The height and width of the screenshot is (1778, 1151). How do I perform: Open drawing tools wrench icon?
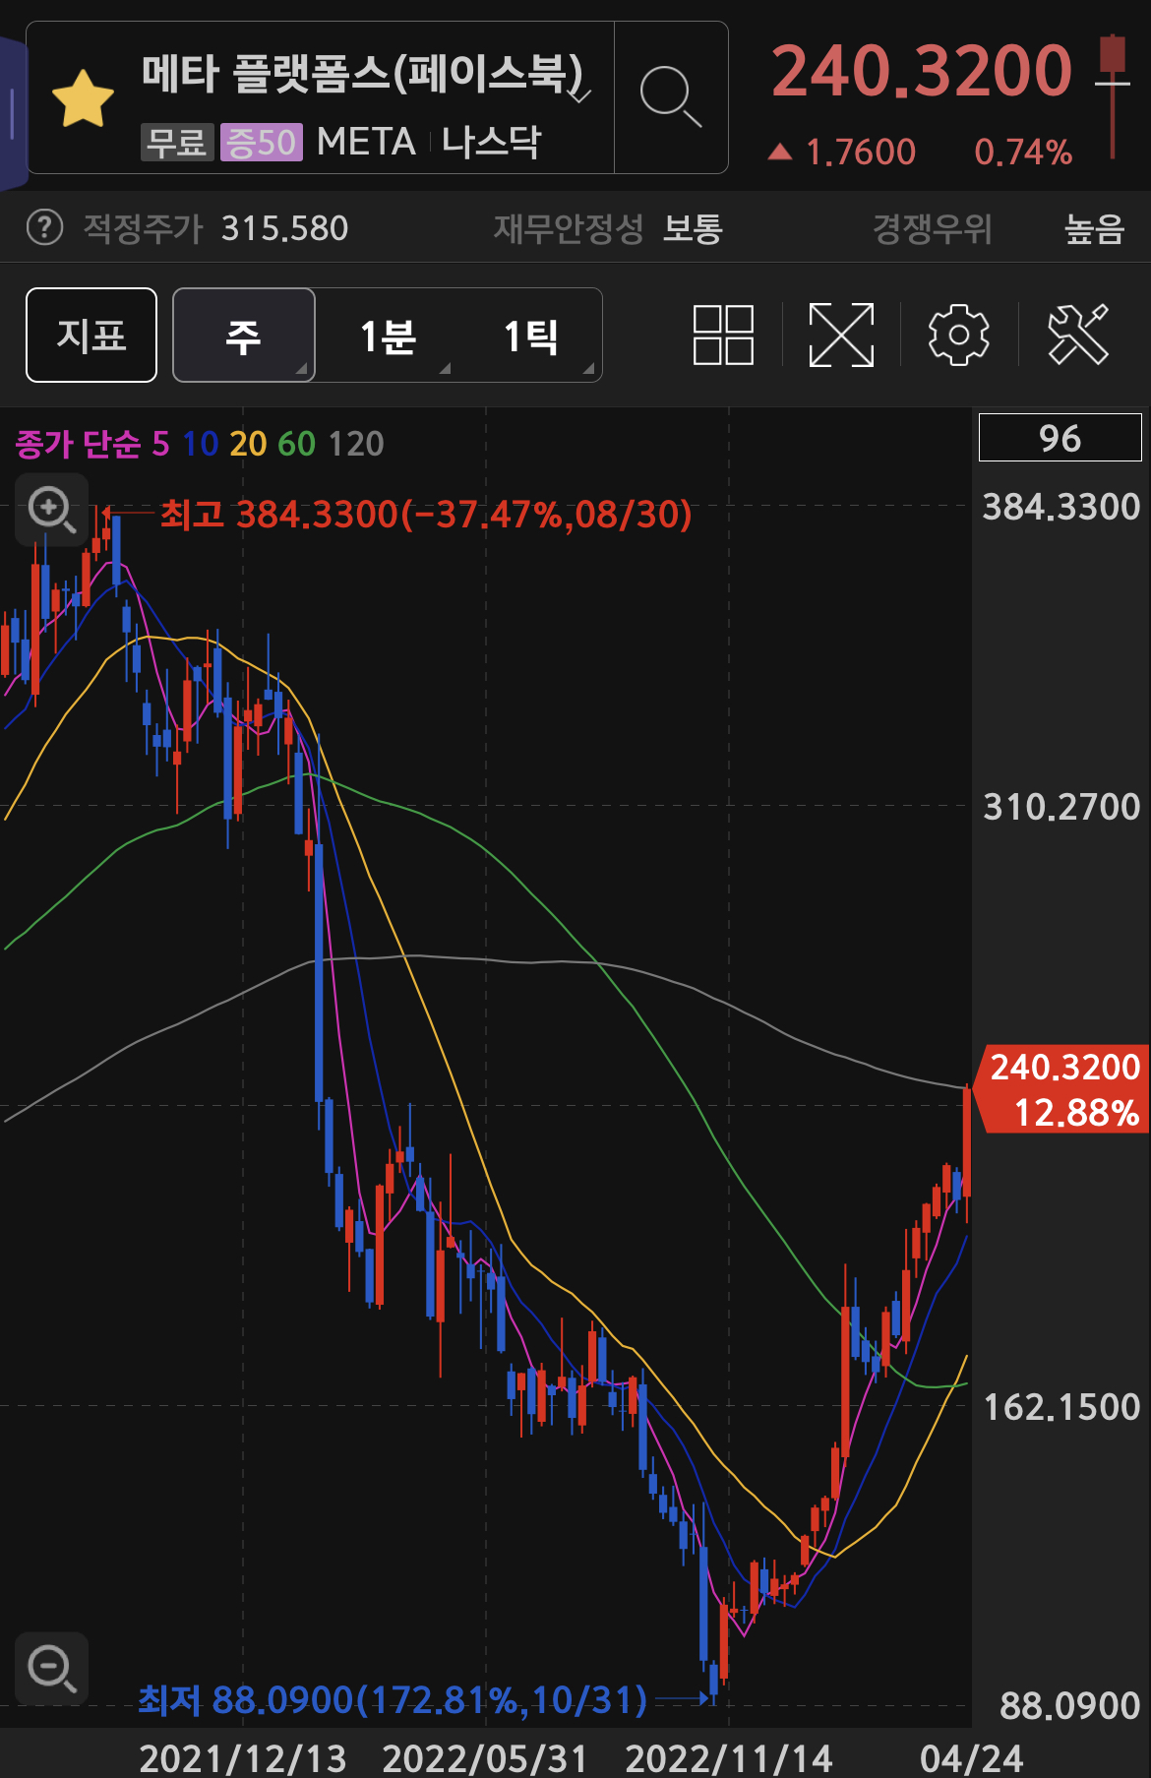click(x=1078, y=335)
